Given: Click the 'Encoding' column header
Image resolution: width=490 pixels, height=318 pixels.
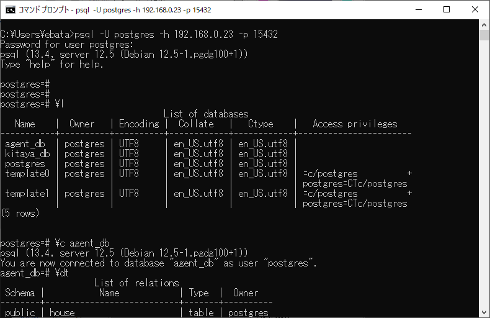Looking at the screenshot, I should pyautogui.click(x=138, y=124).
